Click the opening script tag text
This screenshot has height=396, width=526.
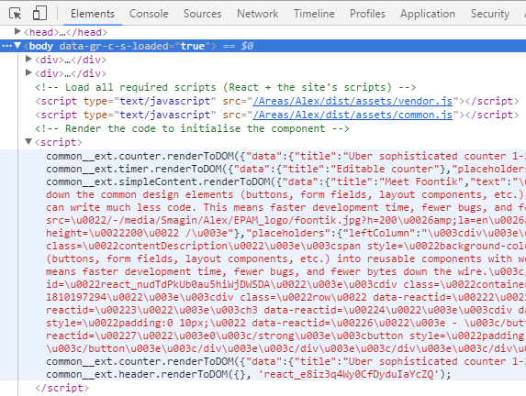point(59,142)
